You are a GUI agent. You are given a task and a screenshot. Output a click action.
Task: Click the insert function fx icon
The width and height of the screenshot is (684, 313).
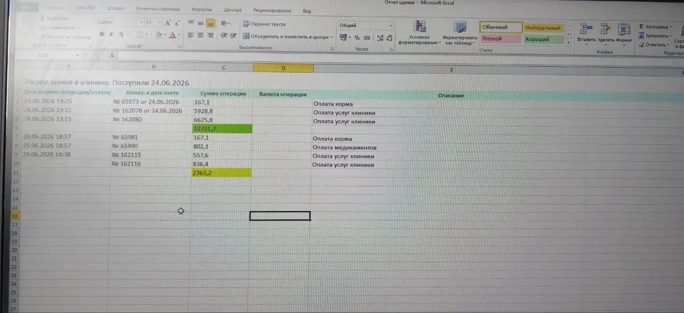click(x=112, y=55)
